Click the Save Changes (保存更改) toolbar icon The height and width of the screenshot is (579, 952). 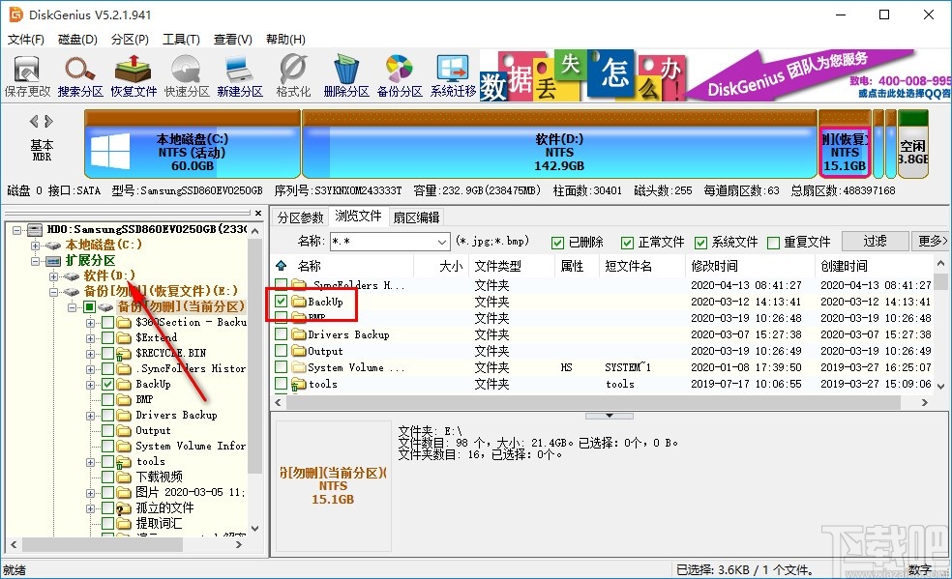(x=27, y=75)
